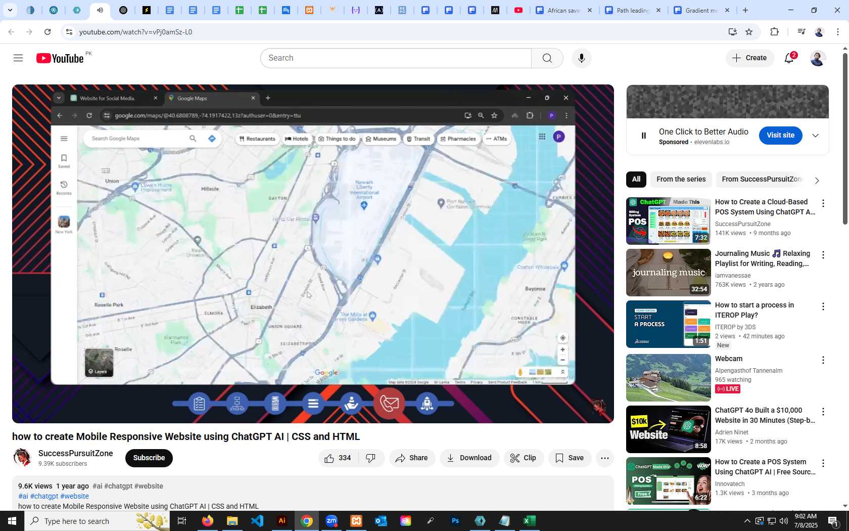
Task: Show hidden system tray icons
Action: coord(747,521)
